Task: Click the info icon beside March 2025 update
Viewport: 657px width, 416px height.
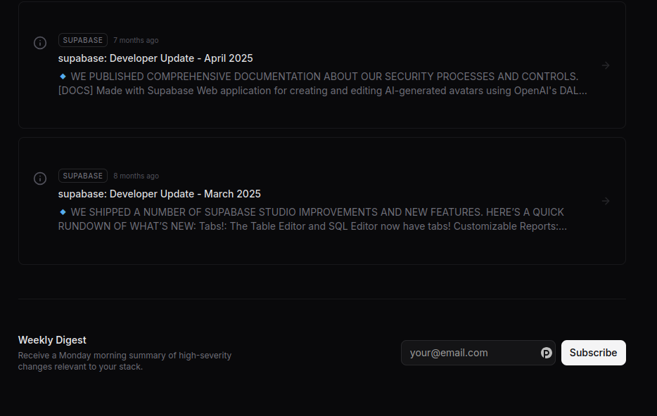Action: point(40,178)
